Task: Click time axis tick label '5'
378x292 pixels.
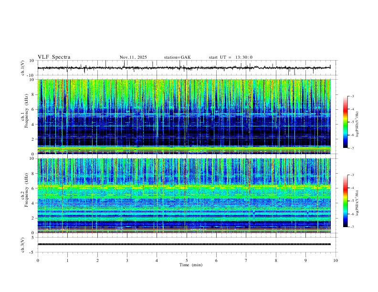Action: [187, 261]
